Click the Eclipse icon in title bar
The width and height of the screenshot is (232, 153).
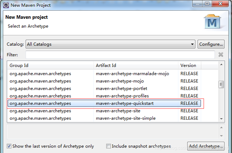tap(6, 5)
